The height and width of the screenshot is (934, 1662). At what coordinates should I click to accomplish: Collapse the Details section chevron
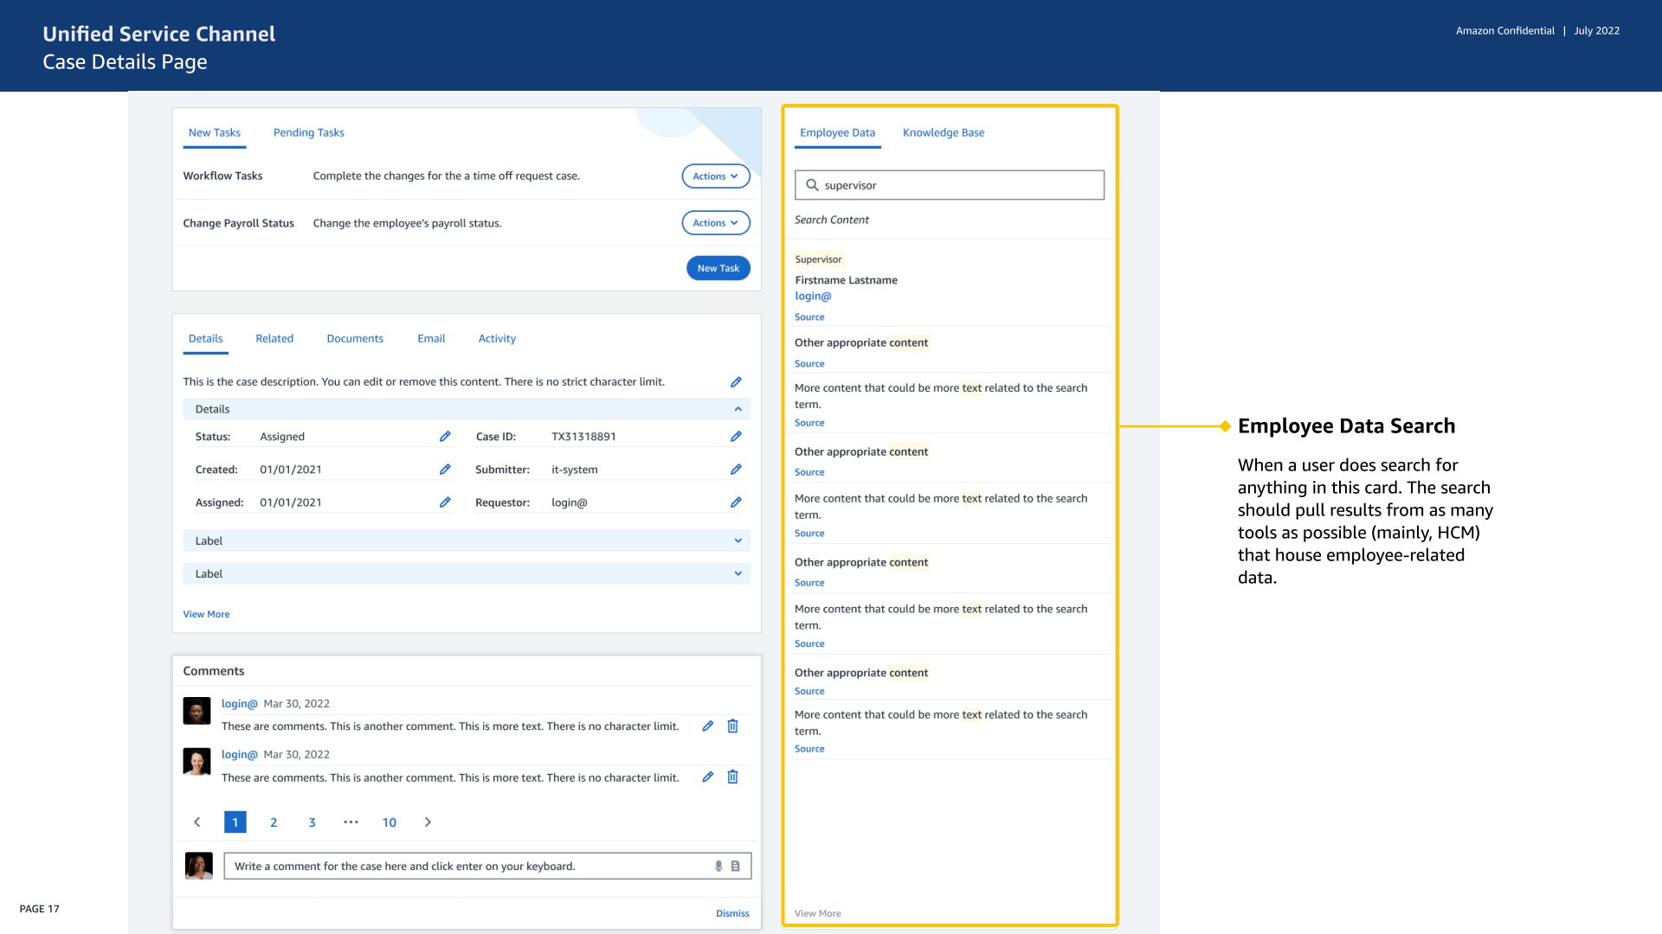(x=738, y=409)
